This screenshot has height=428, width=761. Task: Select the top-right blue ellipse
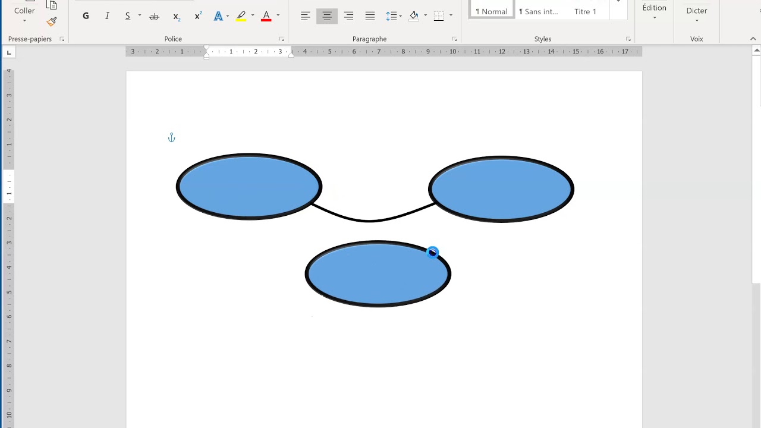pyautogui.click(x=501, y=189)
